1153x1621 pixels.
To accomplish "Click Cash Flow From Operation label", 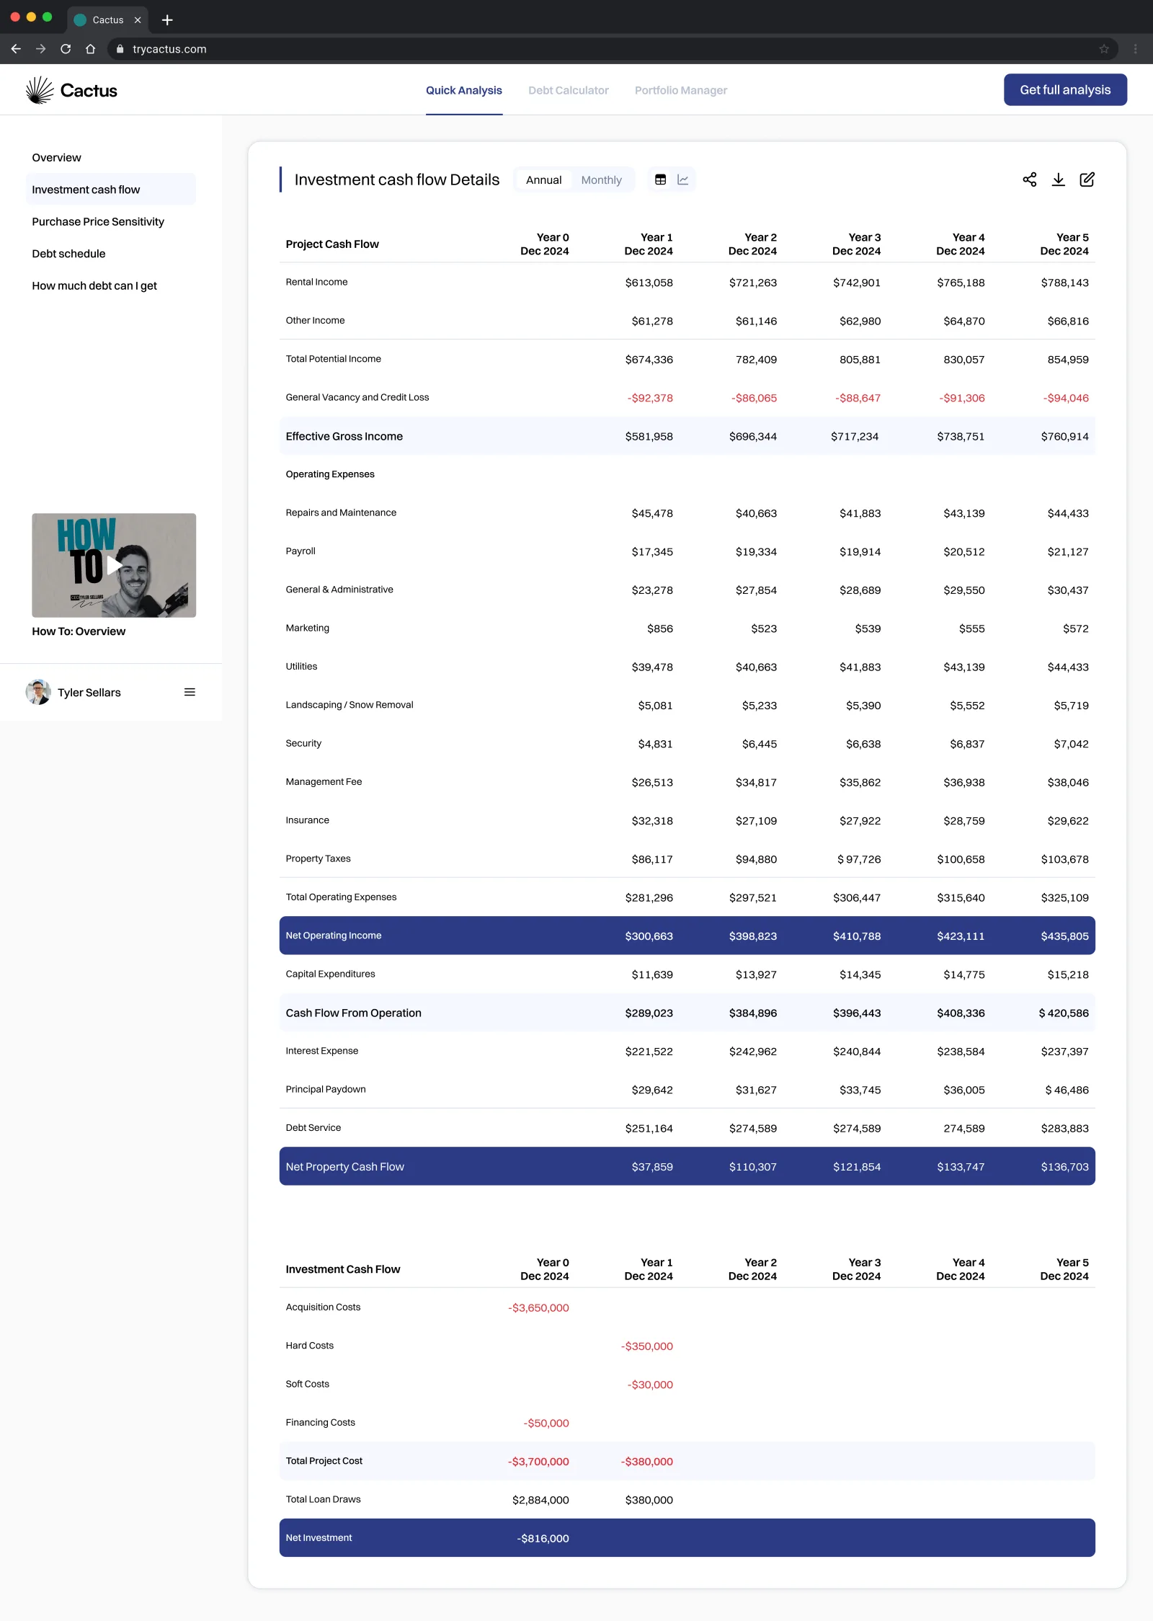I will (x=353, y=1013).
